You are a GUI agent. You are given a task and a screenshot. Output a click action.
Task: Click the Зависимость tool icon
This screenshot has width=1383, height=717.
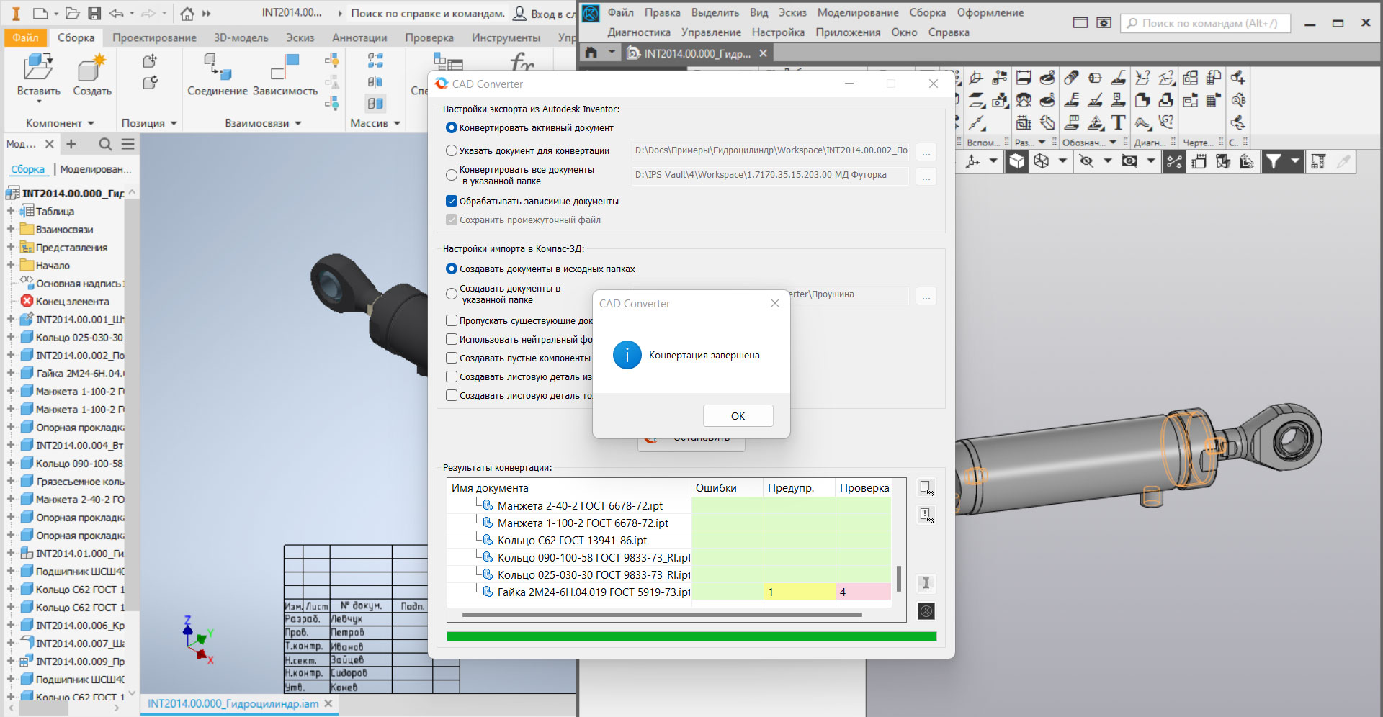click(x=285, y=68)
